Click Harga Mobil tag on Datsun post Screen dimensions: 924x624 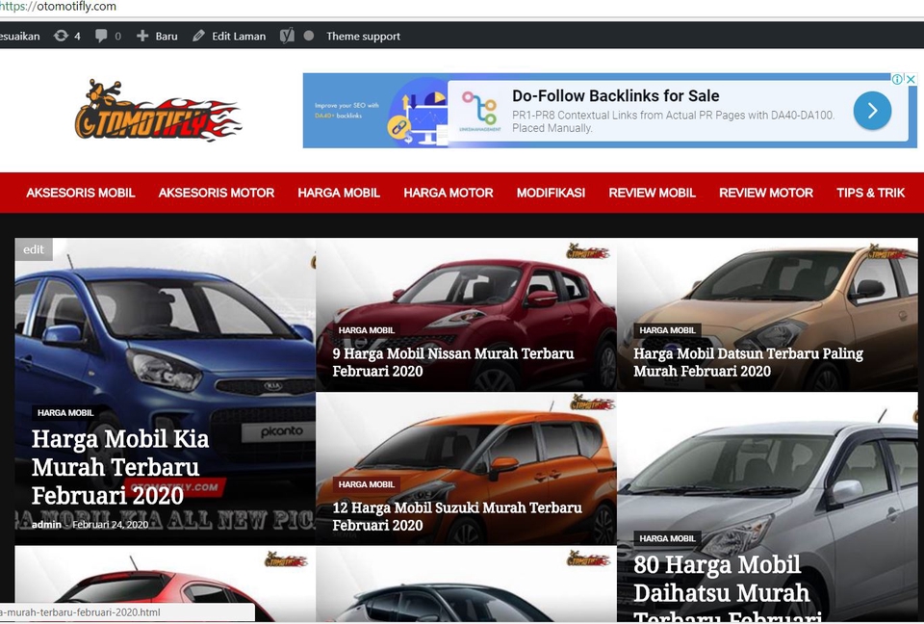[668, 330]
